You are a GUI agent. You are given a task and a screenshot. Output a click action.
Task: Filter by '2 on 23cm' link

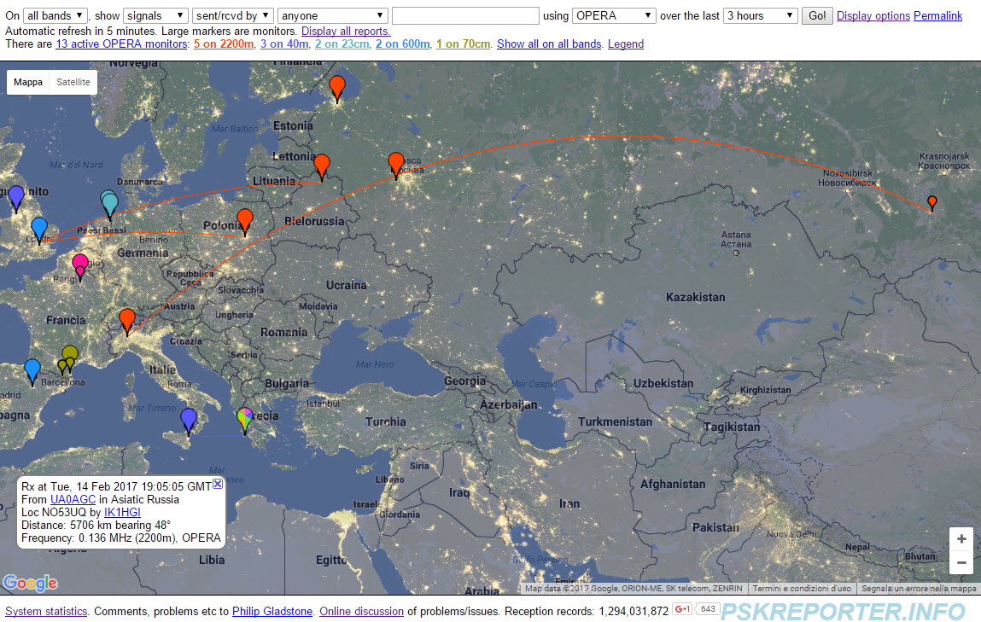342,44
